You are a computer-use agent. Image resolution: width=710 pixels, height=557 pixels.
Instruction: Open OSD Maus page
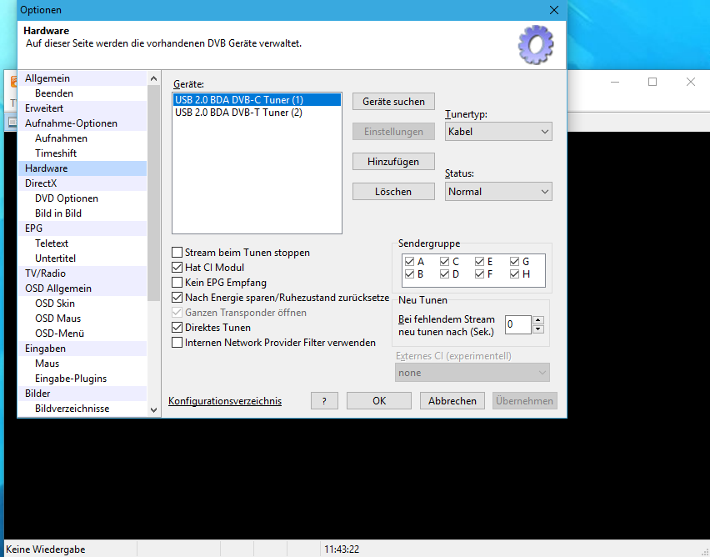(82, 319)
